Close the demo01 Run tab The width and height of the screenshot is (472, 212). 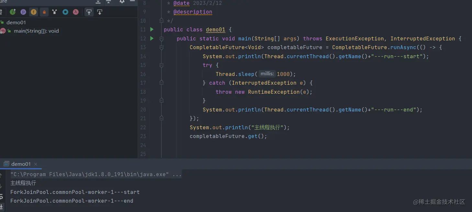point(36,164)
